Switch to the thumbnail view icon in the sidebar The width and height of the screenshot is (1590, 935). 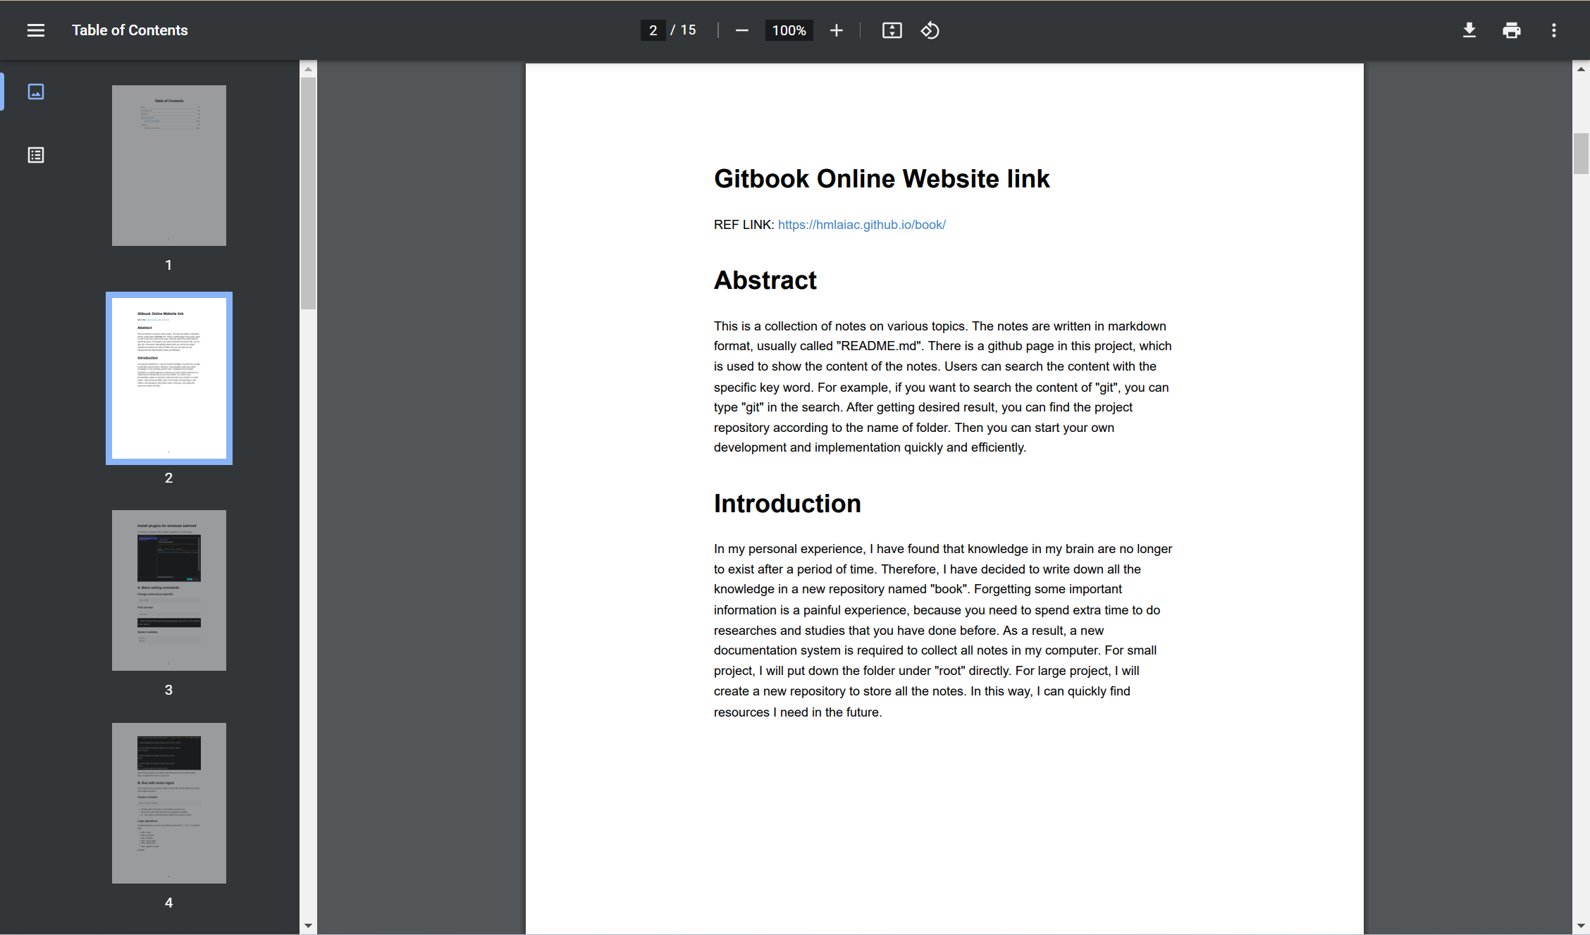coord(36,92)
